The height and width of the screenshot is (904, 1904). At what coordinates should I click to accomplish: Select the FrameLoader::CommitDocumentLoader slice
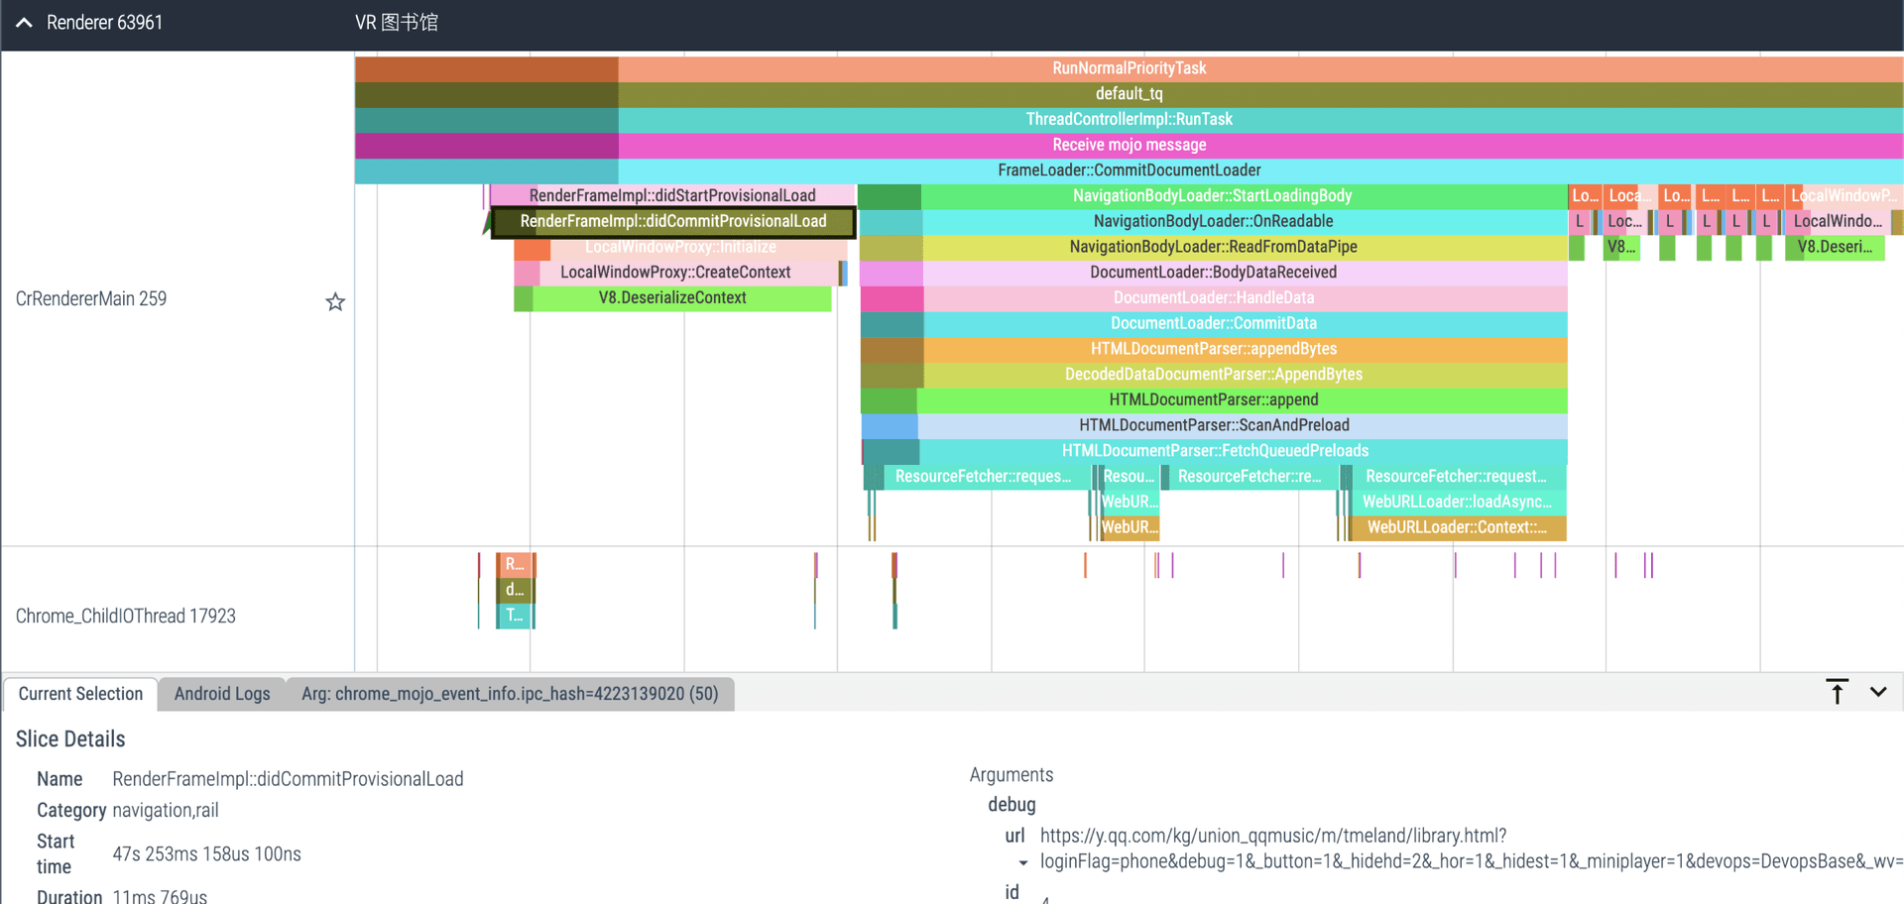pos(1130,170)
